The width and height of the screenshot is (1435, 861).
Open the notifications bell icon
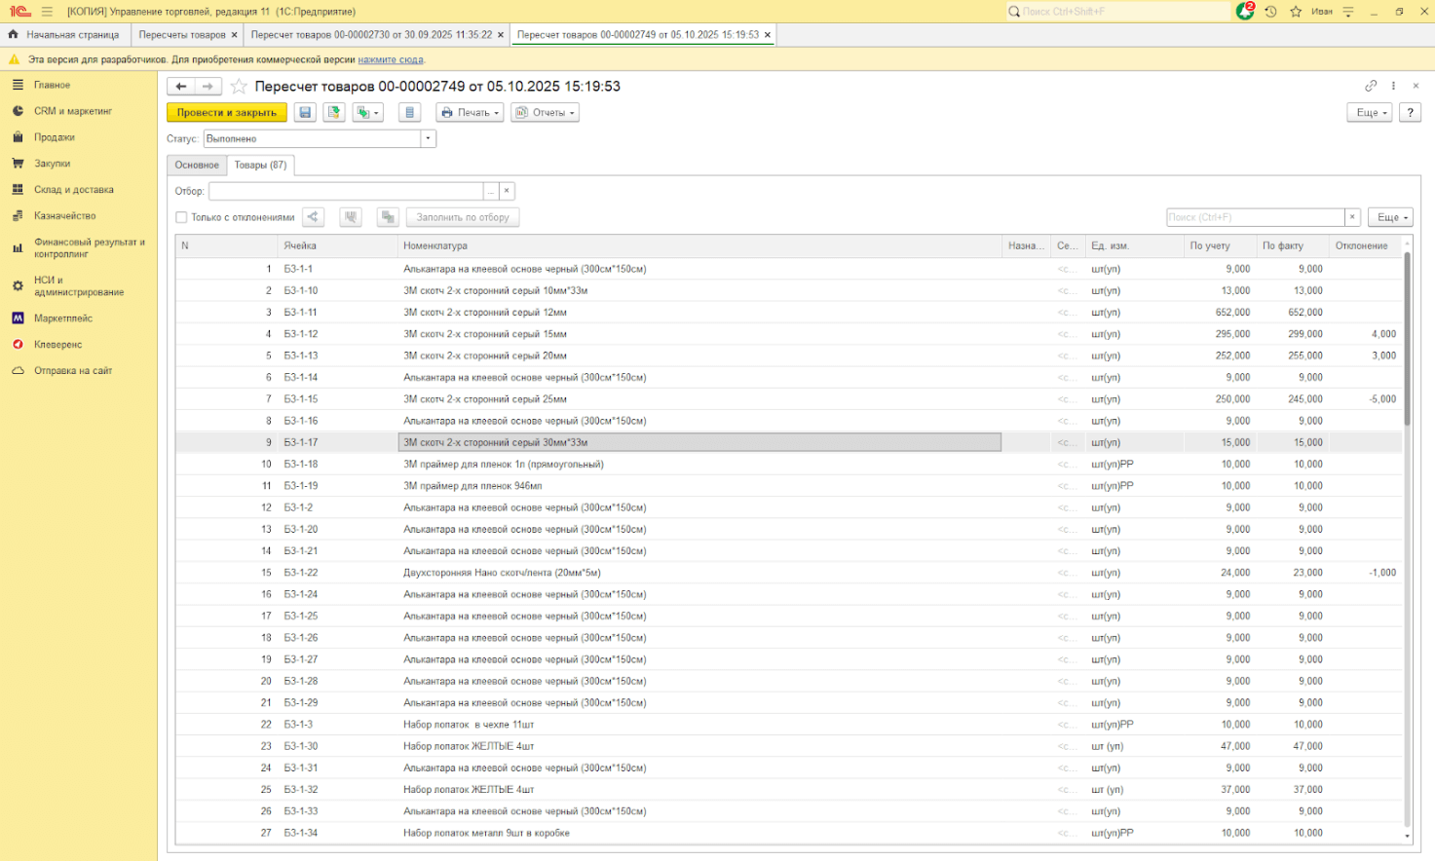[x=1245, y=12]
